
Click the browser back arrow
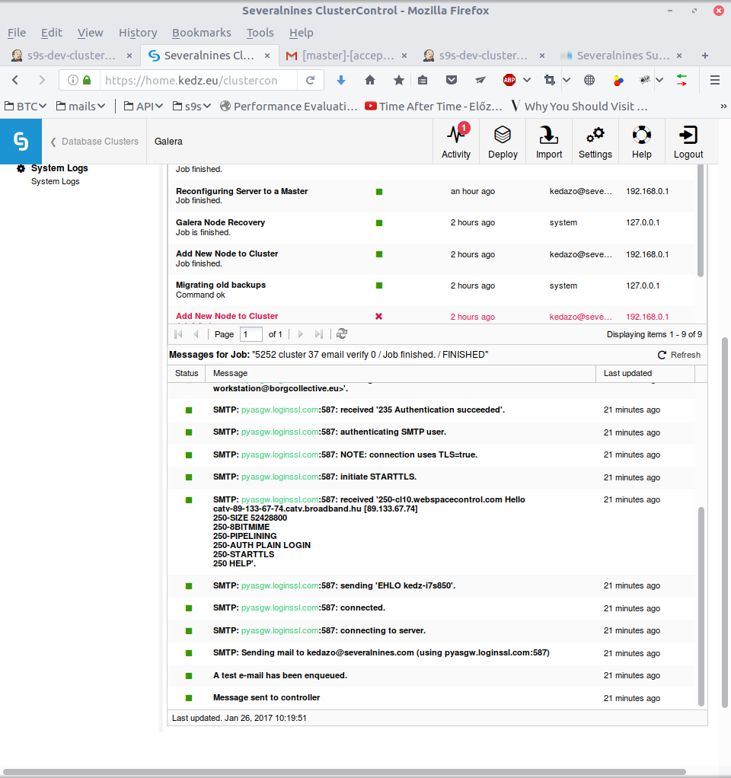15,80
